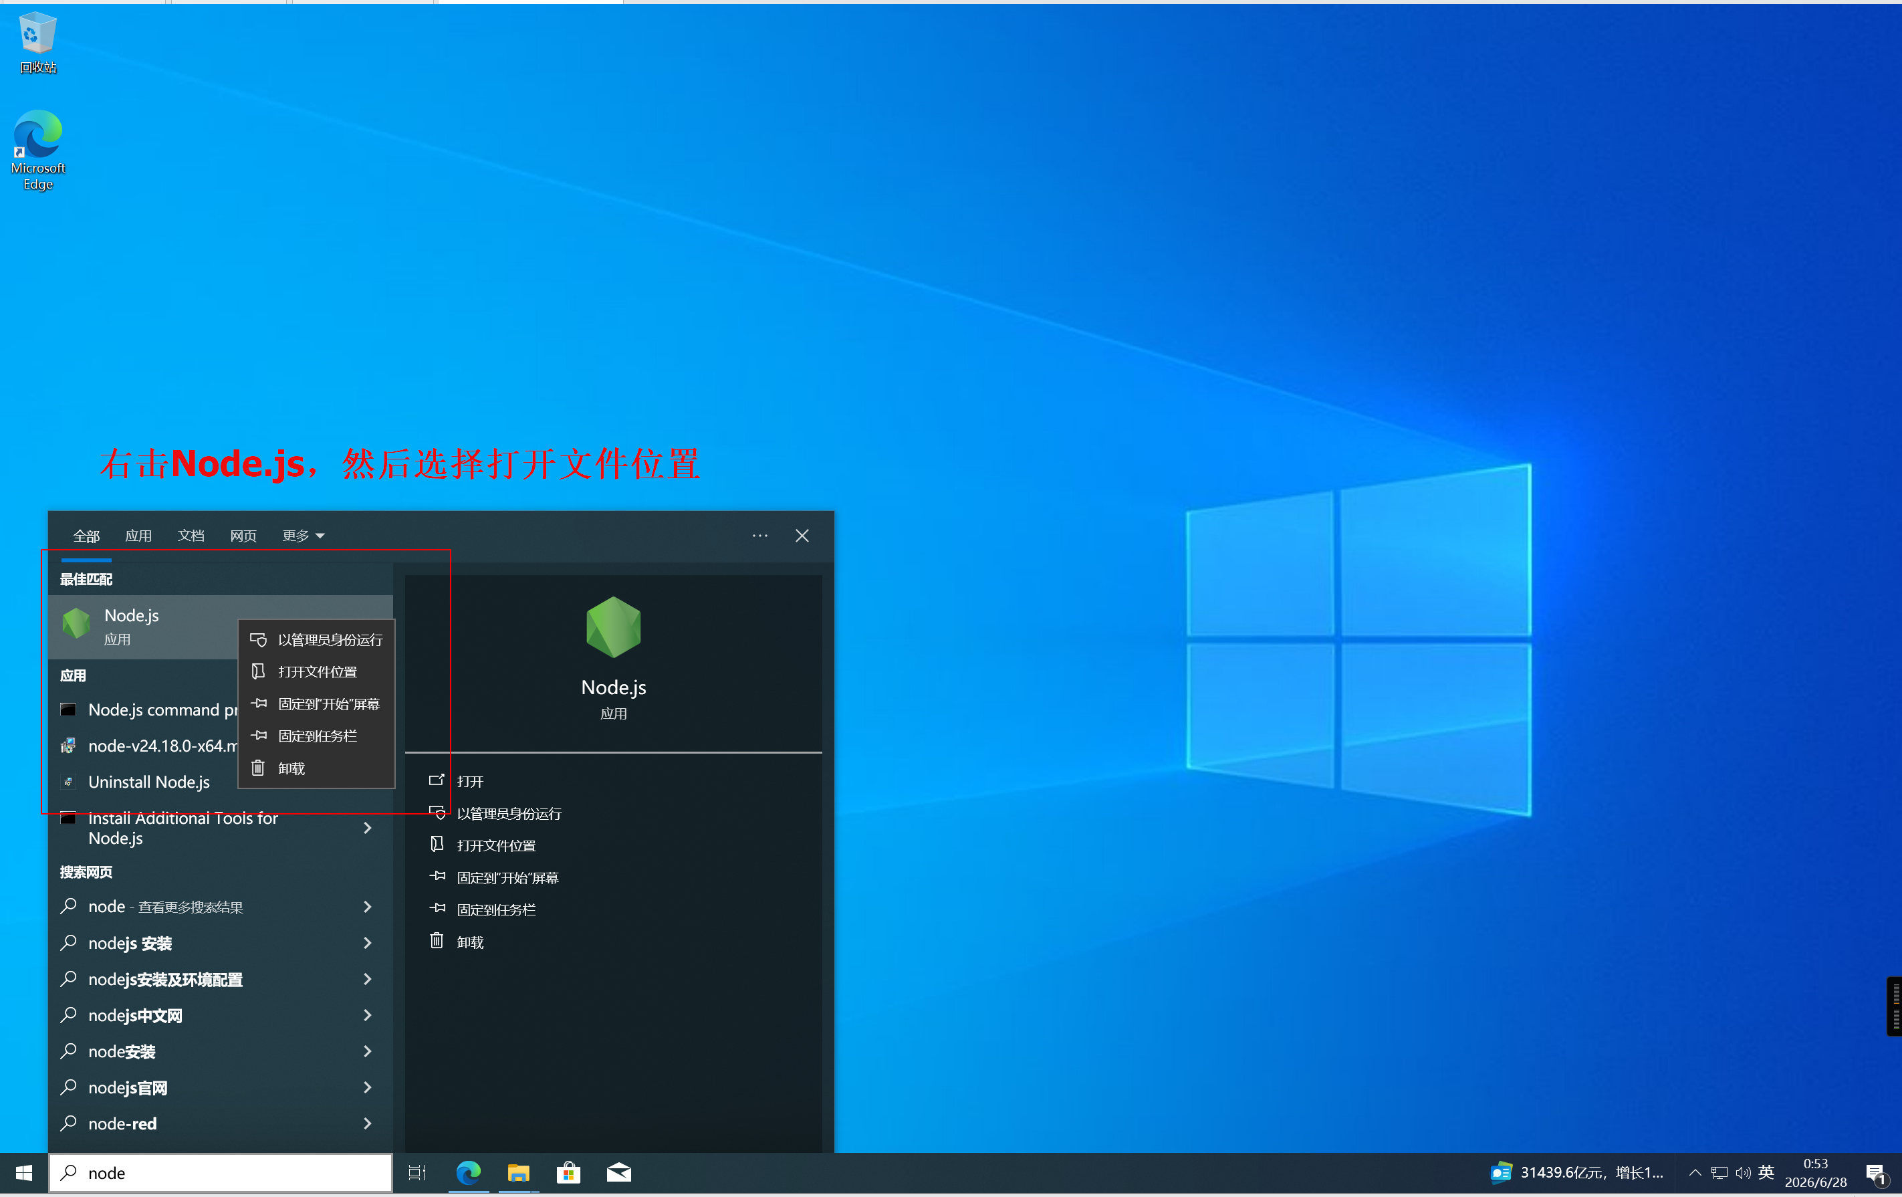Viewport: 1902px width, 1197px height.
Task: Open the three-dot options menu in search panel
Action: click(760, 536)
